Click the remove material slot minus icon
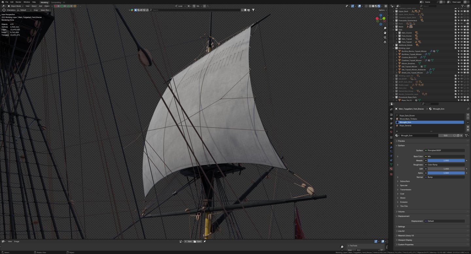The image size is (471, 254). pyautogui.click(x=468, y=118)
